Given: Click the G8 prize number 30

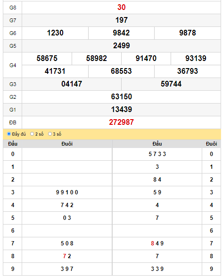Looking at the screenshot, I should (x=121, y=8).
